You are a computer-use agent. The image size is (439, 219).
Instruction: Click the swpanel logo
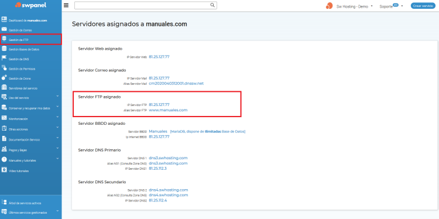31,5
